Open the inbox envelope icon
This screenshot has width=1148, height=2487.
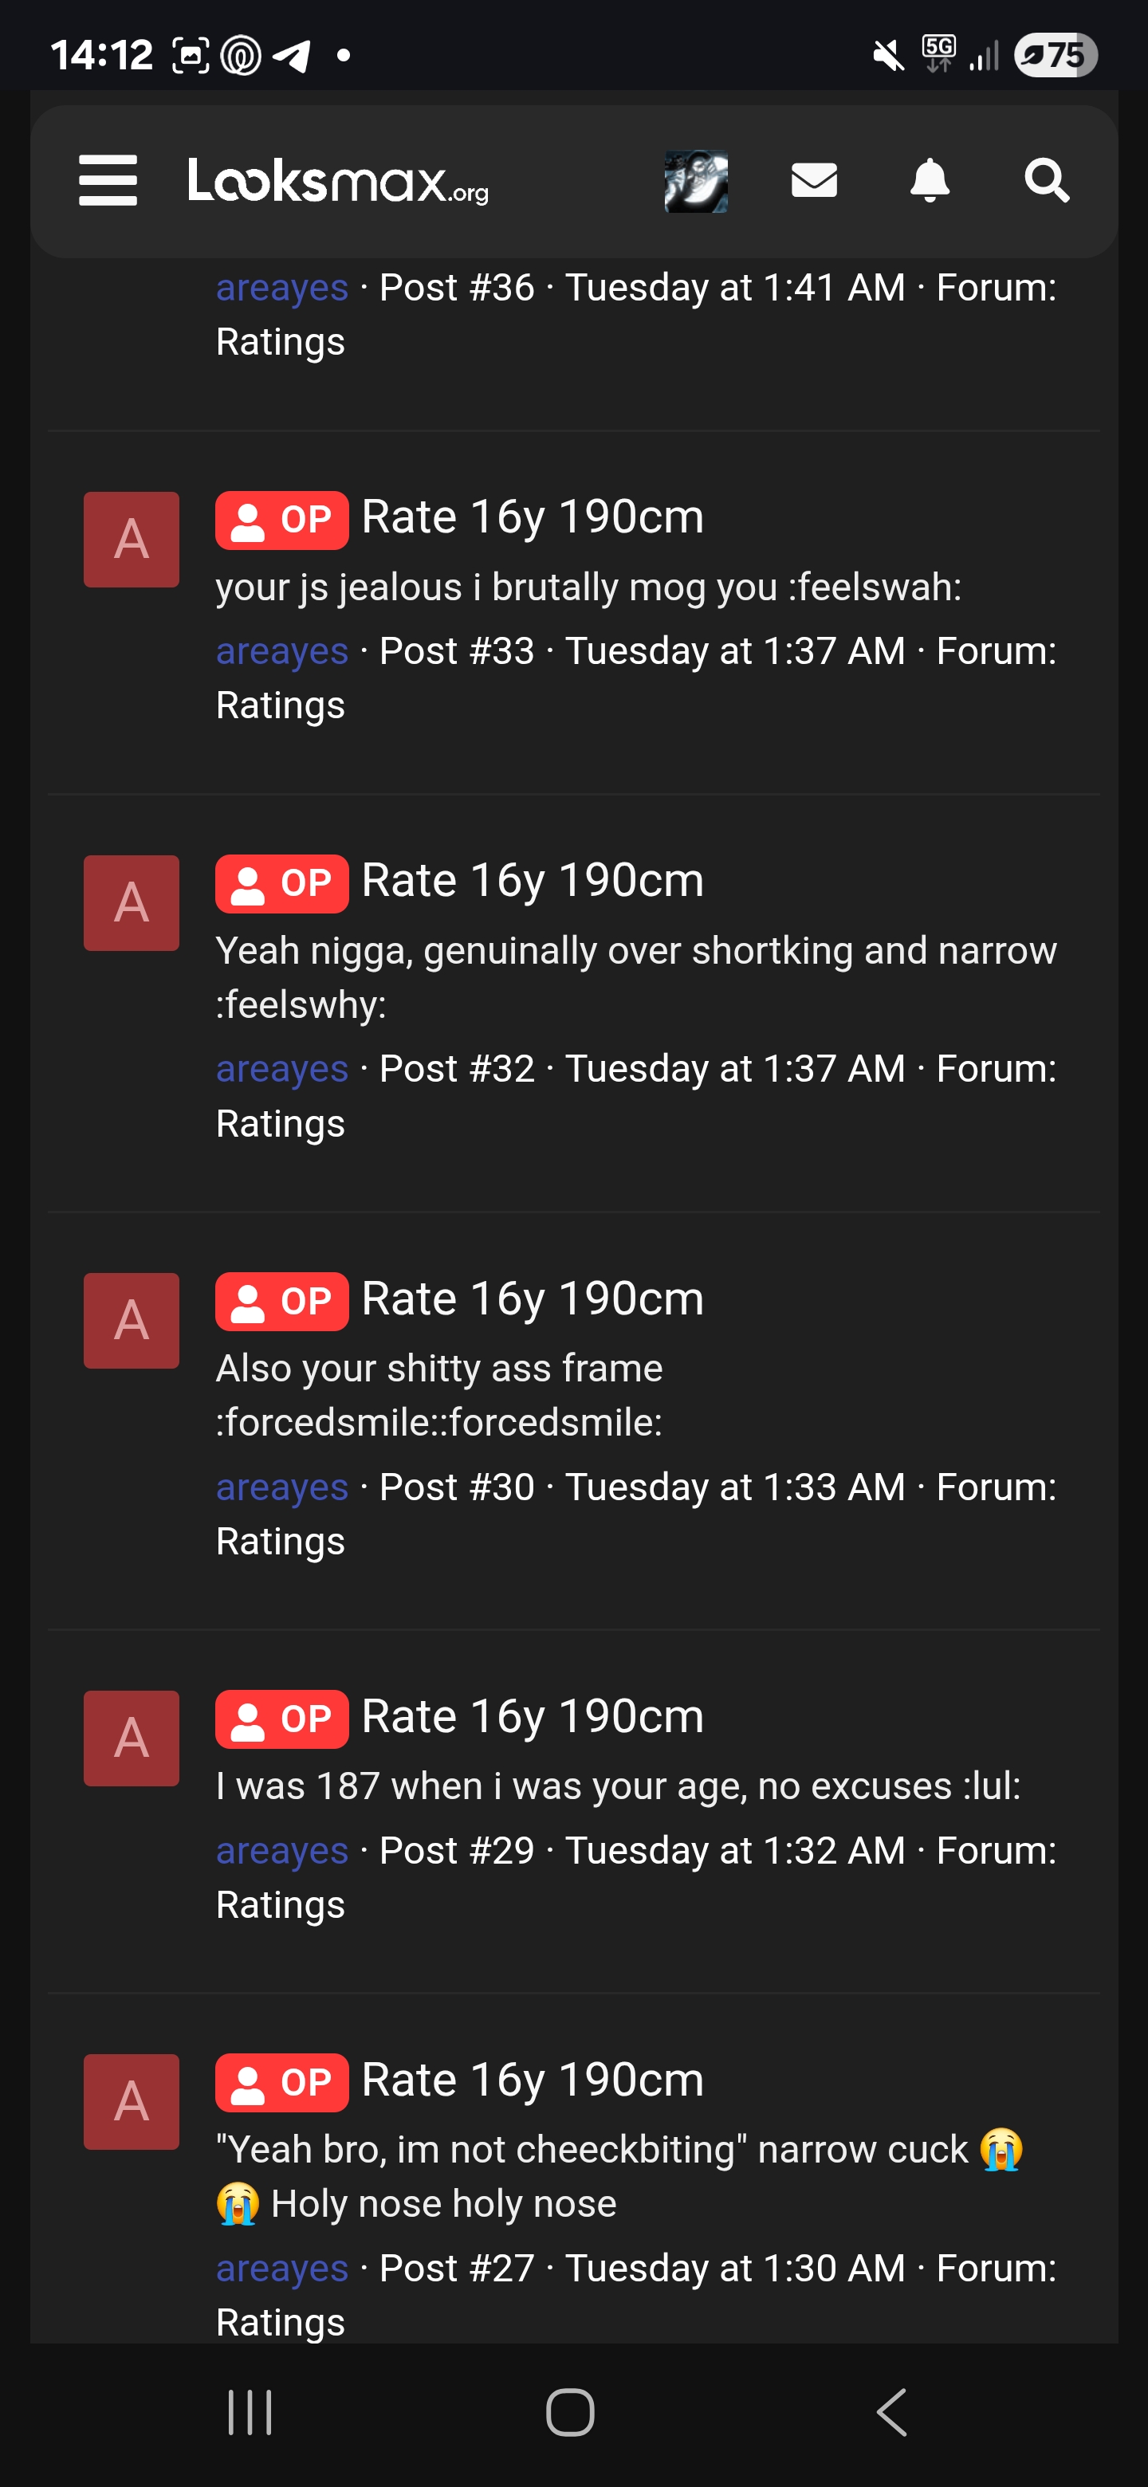point(813,182)
